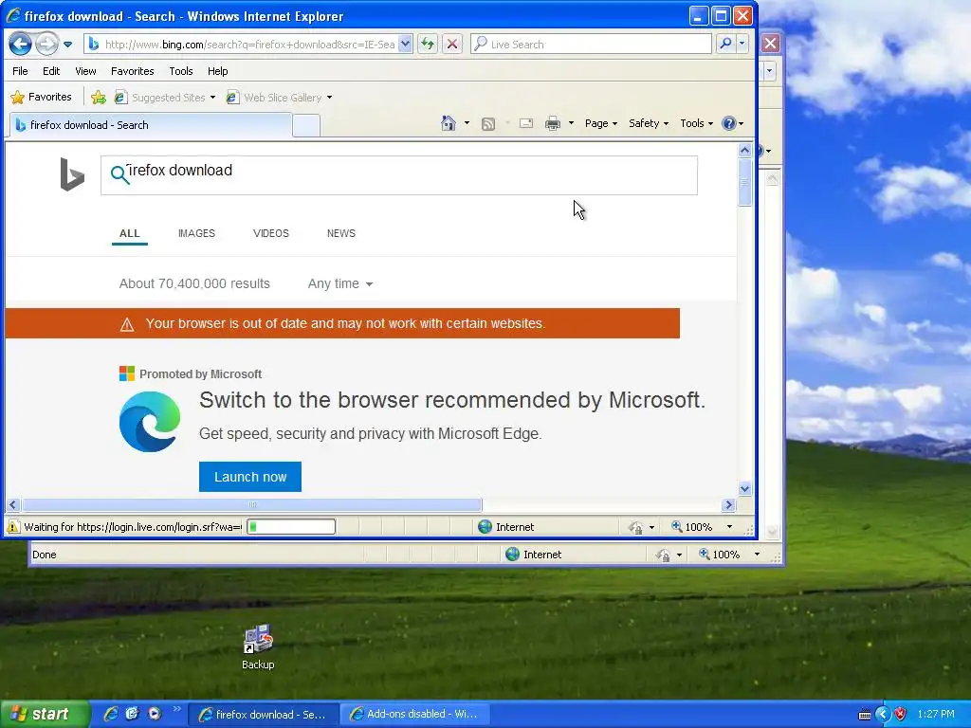Open the View menu

85,71
